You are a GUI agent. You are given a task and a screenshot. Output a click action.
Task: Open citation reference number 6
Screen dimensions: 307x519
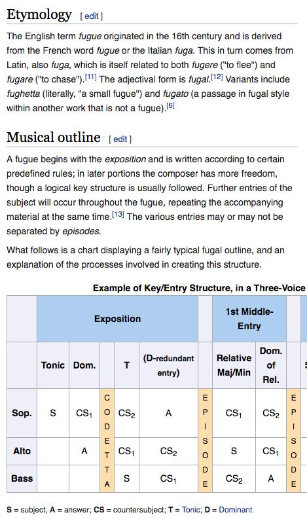[x=170, y=106]
